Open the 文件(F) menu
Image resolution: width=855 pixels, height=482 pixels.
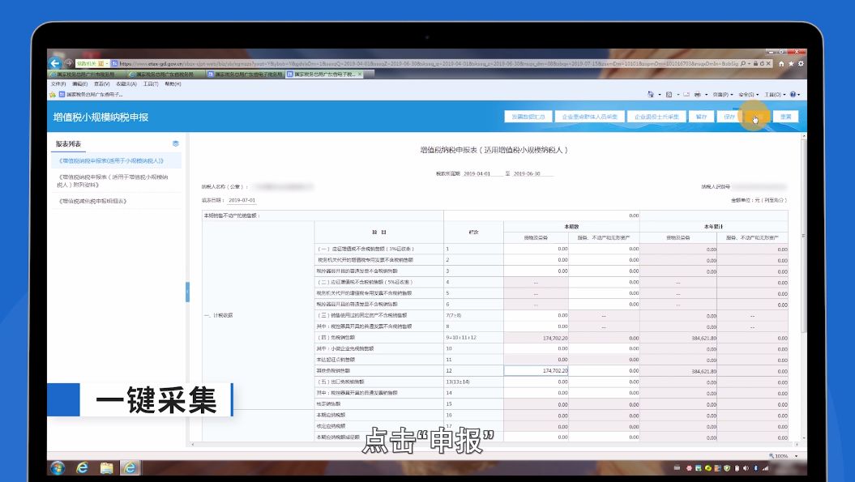(58, 84)
